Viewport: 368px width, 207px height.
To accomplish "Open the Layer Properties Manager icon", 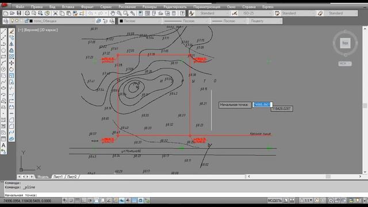I will click(x=6, y=21).
